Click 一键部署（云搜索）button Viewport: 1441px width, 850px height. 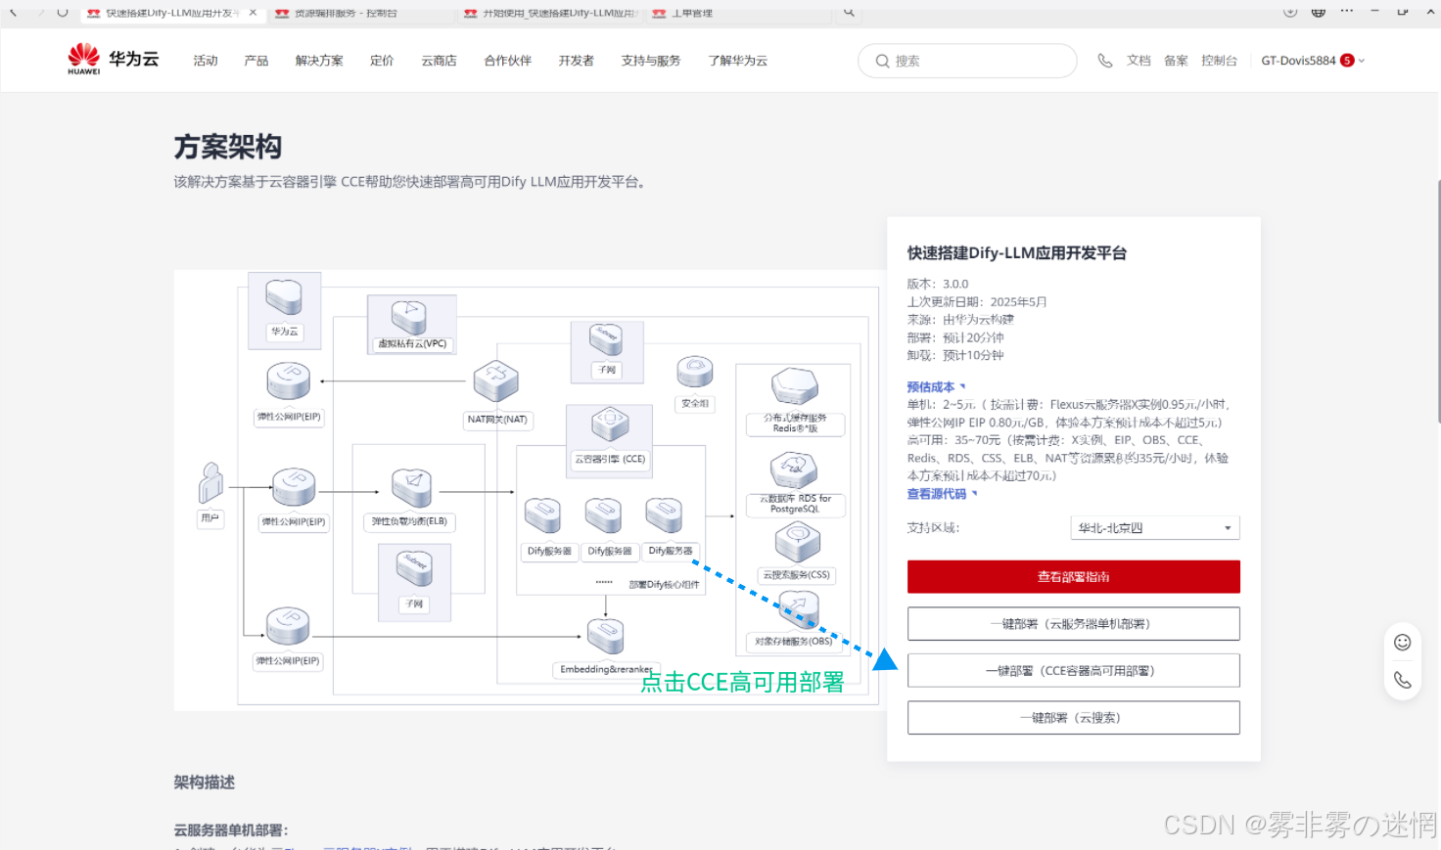[1074, 718]
